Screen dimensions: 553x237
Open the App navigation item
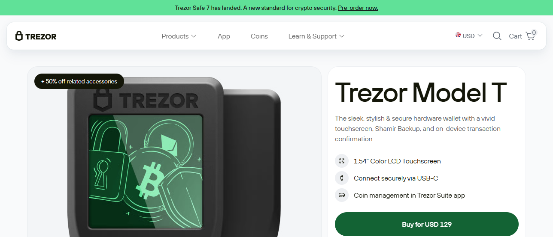tap(224, 36)
